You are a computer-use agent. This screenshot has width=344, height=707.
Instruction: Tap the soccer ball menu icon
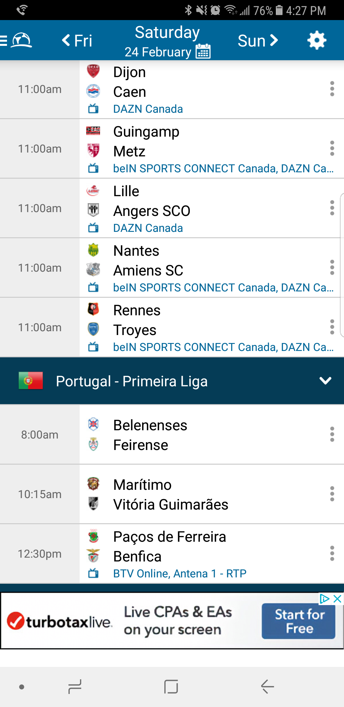[x=21, y=40]
